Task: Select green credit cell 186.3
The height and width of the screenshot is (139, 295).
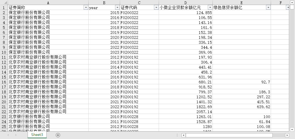Action: click(x=242, y=92)
